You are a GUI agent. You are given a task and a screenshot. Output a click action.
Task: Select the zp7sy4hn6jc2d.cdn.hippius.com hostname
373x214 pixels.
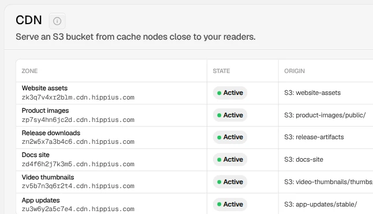coord(78,120)
